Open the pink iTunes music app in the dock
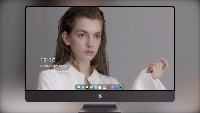The width and height of the screenshot is (200, 113). pos(112,87)
